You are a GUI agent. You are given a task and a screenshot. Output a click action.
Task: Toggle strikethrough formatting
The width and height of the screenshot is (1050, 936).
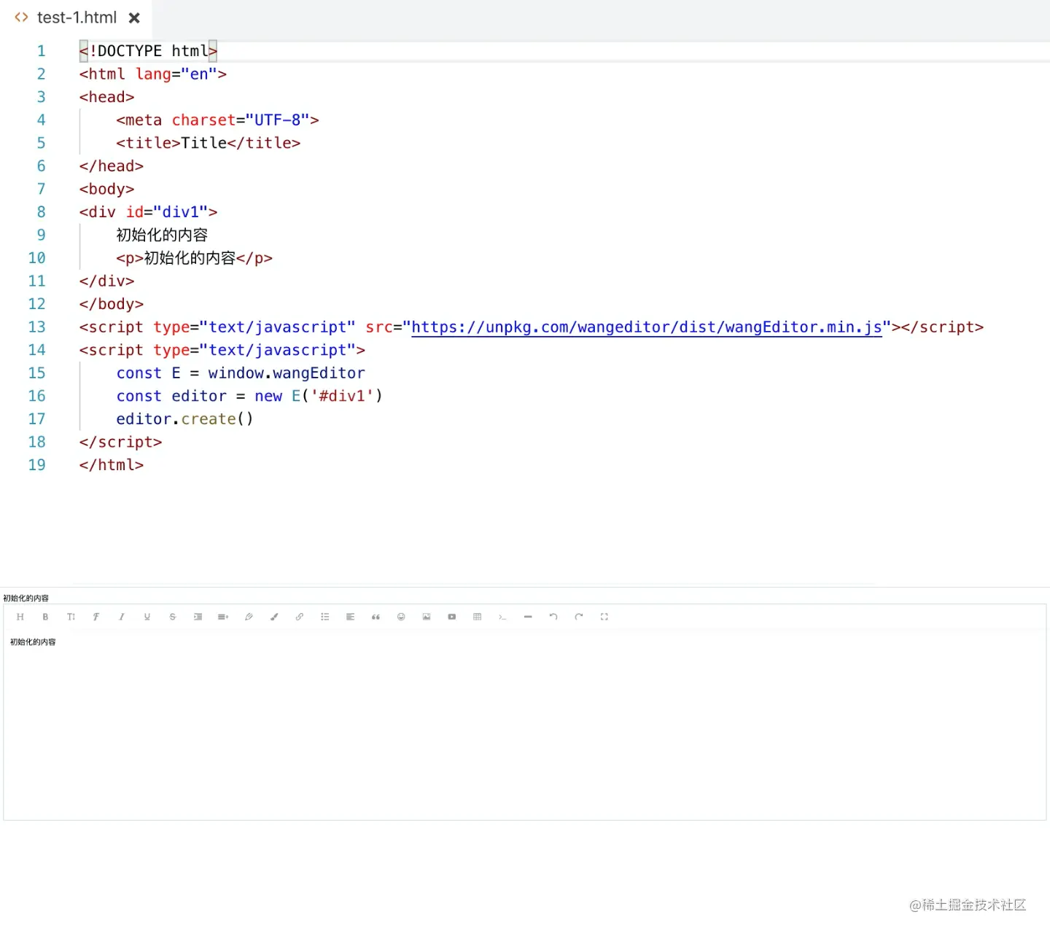[173, 617]
